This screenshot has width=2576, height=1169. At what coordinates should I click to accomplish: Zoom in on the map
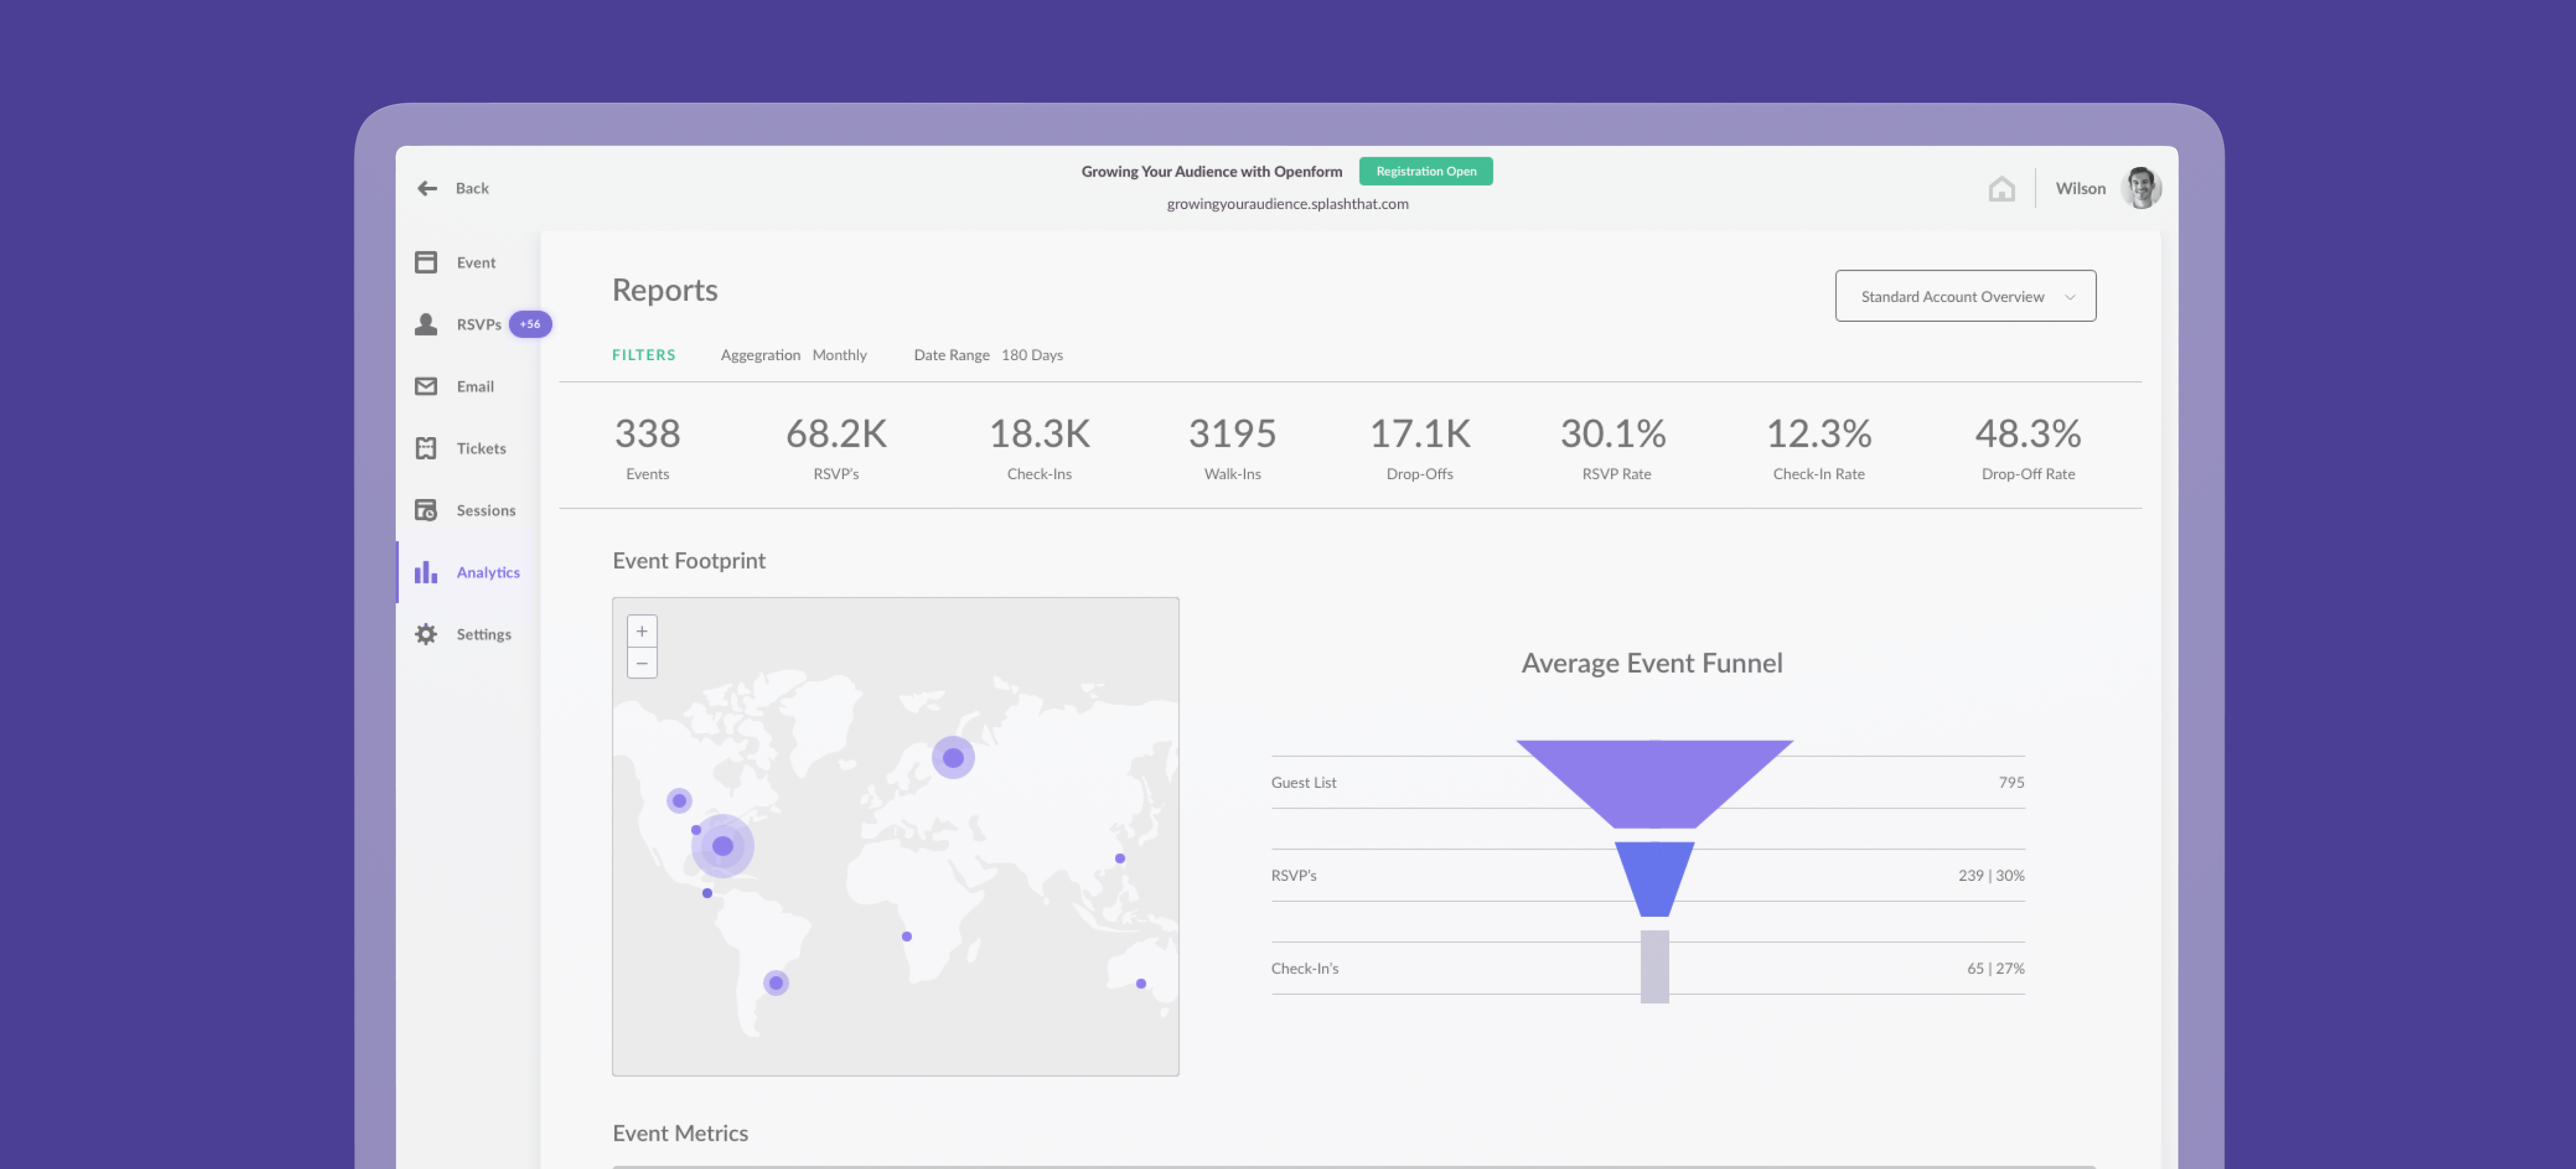(642, 631)
